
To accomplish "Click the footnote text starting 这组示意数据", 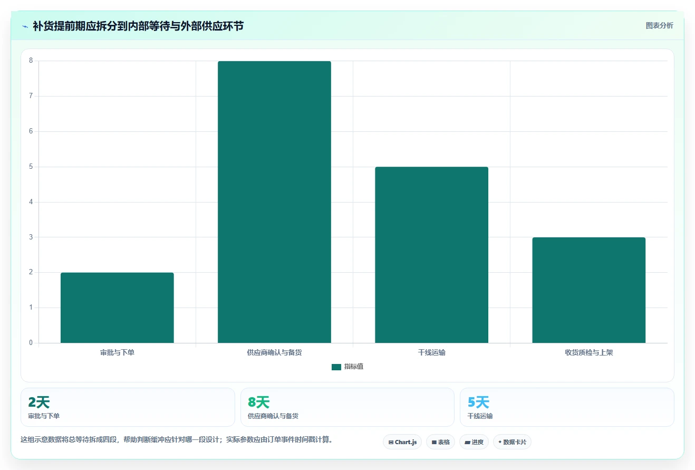I will click(x=178, y=439).
